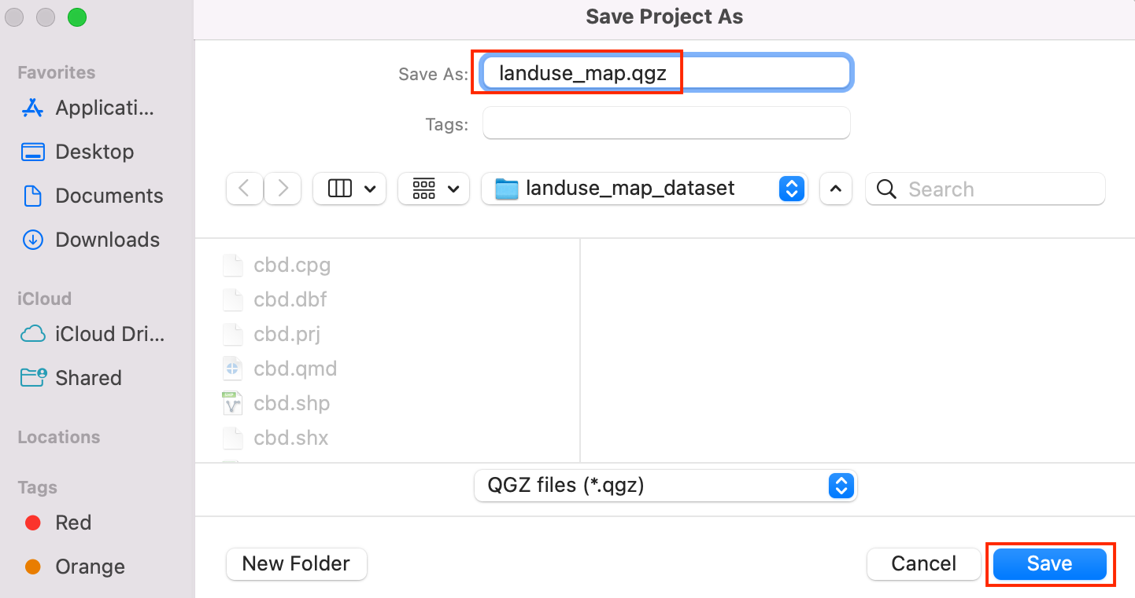
Task: Click the Applications icon in Favorites
Action: (x=32, y=108)
